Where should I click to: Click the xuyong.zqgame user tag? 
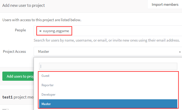(56, 31)
